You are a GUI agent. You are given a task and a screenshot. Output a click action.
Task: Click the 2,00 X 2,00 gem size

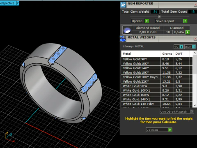[x=148, y=32]
